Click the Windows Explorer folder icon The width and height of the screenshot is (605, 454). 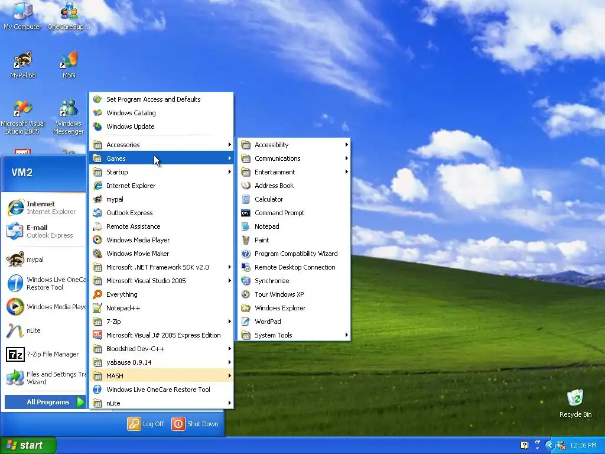click(x=246, y=307)
